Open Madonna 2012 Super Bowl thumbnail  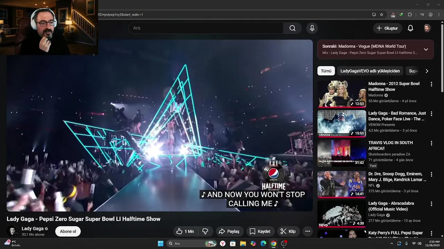point(342,94)
